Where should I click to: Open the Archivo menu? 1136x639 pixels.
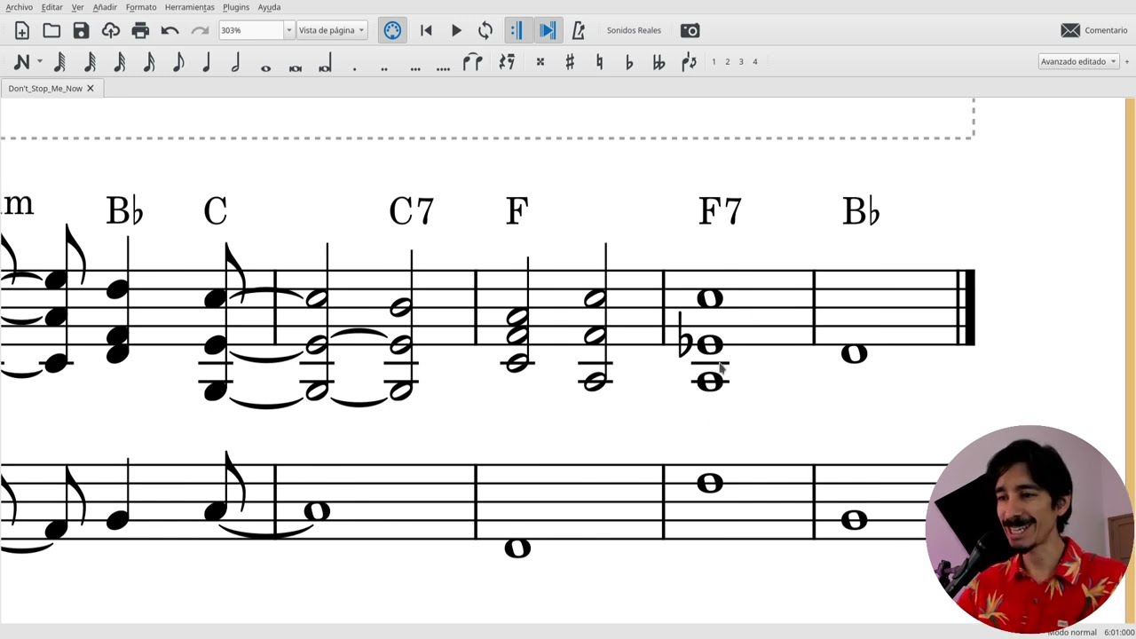(19, 7)
